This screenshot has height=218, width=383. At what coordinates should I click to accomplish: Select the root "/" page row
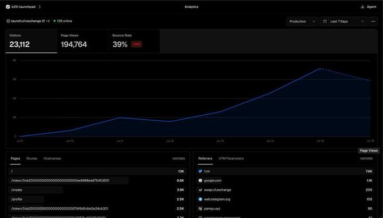point(97,171)
